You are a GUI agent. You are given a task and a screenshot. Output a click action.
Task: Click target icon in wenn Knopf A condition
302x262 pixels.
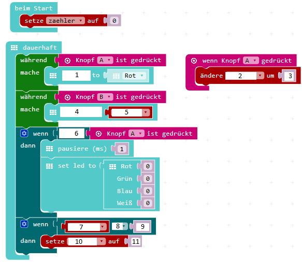(x=98, y=134)
